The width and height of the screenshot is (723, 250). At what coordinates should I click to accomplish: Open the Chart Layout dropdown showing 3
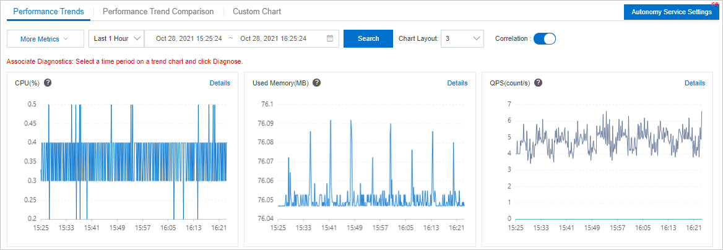(x=462, y=39)
